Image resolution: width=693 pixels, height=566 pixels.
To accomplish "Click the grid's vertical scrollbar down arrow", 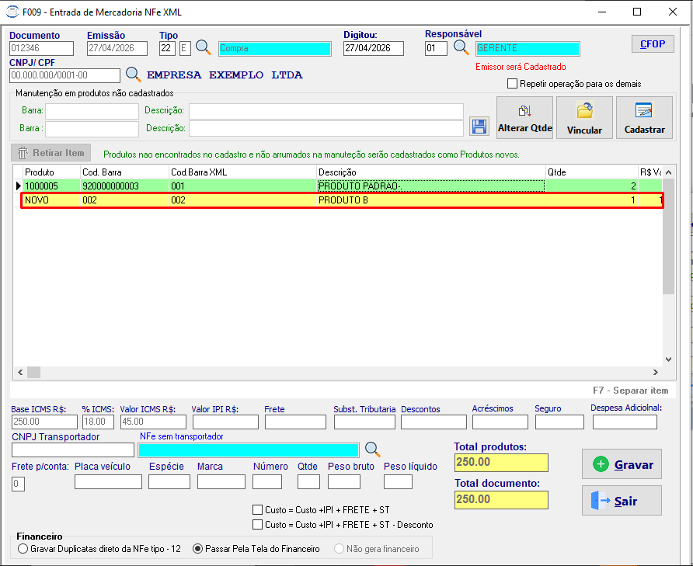I will click(668, 359).
